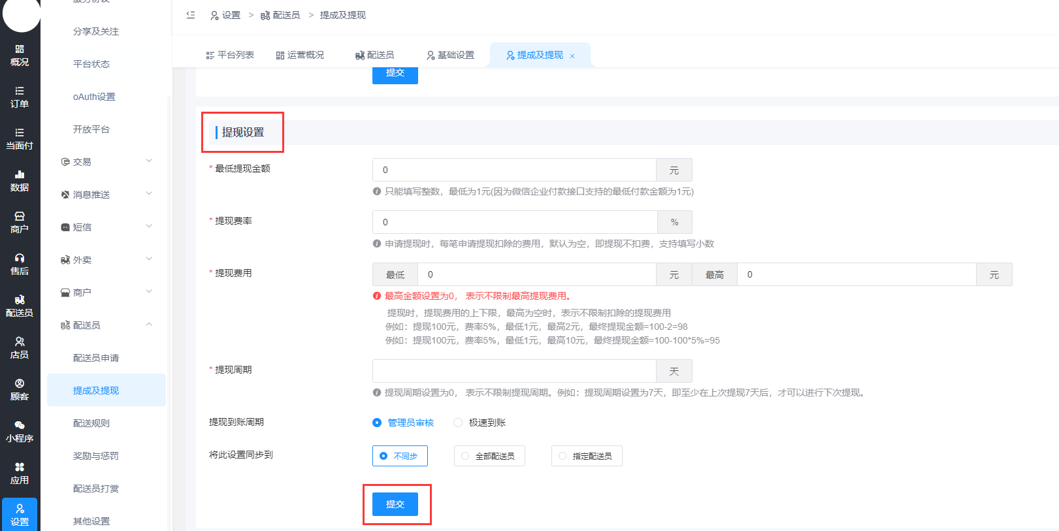This screenshot has width=1059, height=531.
Task: Collapse the 配送员 menu group
Action: tap(106, 325)
